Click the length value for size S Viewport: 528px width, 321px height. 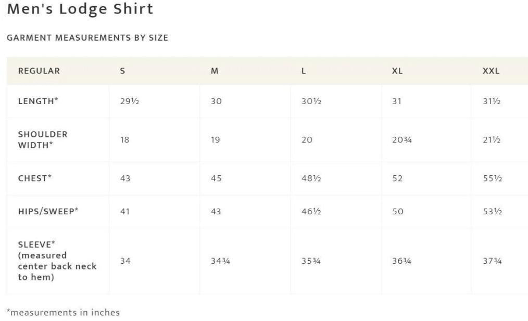tap(130, 101)
